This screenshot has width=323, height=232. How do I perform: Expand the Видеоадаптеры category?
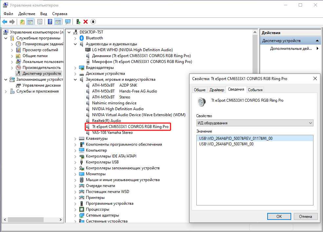pos(76,68)
